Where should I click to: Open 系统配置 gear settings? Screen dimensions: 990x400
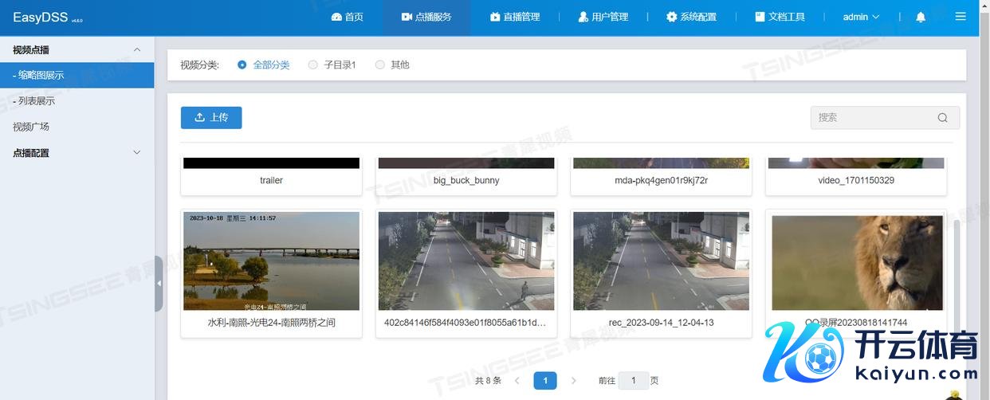pyautogui.click(x=691, y=17)
